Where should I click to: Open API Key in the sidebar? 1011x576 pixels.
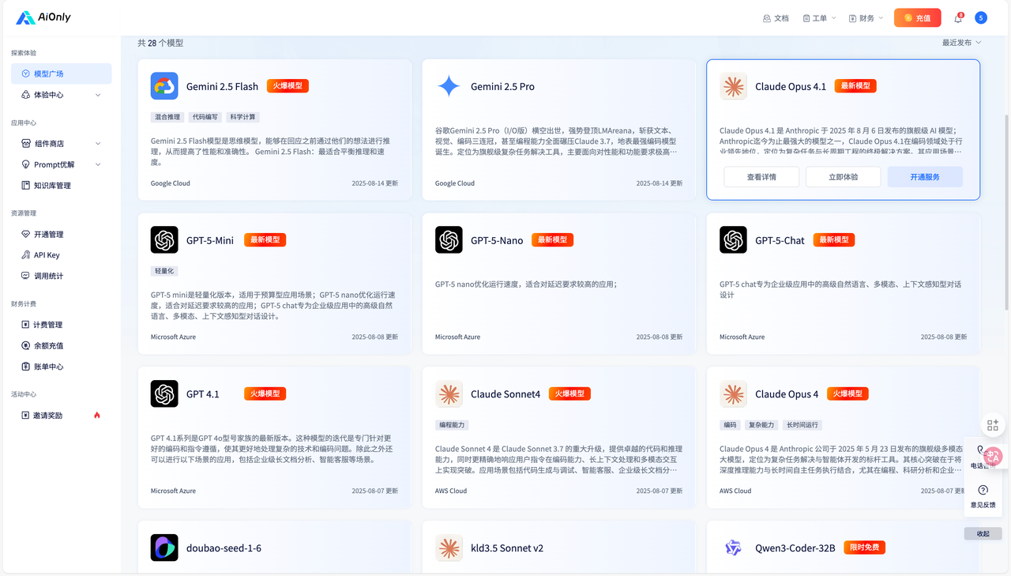(x=61, y=255)
